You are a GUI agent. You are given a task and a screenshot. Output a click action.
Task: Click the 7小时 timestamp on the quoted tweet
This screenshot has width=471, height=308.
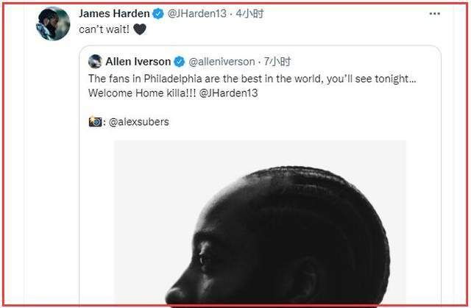(x=277, y=62)
